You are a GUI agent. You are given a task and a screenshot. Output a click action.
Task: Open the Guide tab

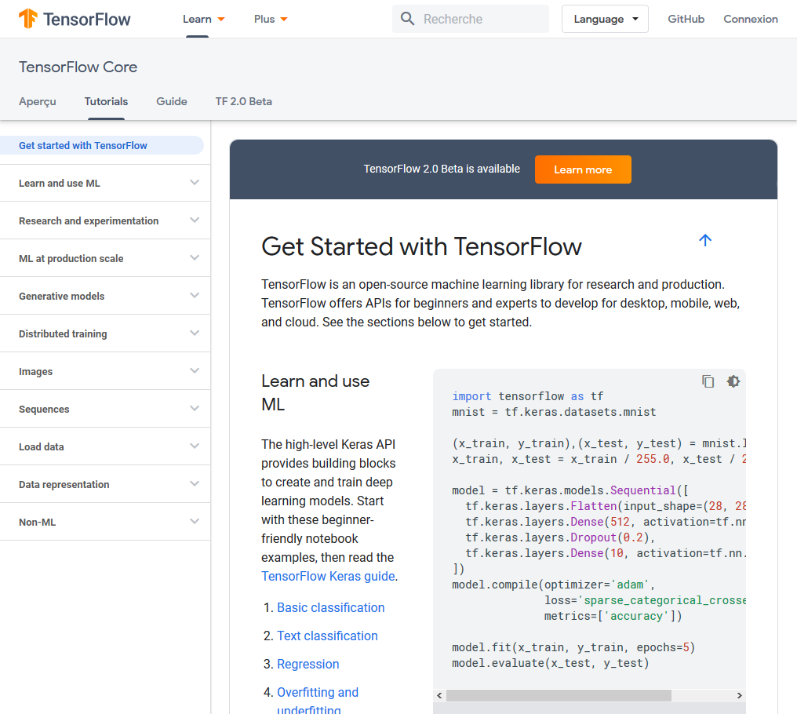pyautogui.click(x=172, y=101)
